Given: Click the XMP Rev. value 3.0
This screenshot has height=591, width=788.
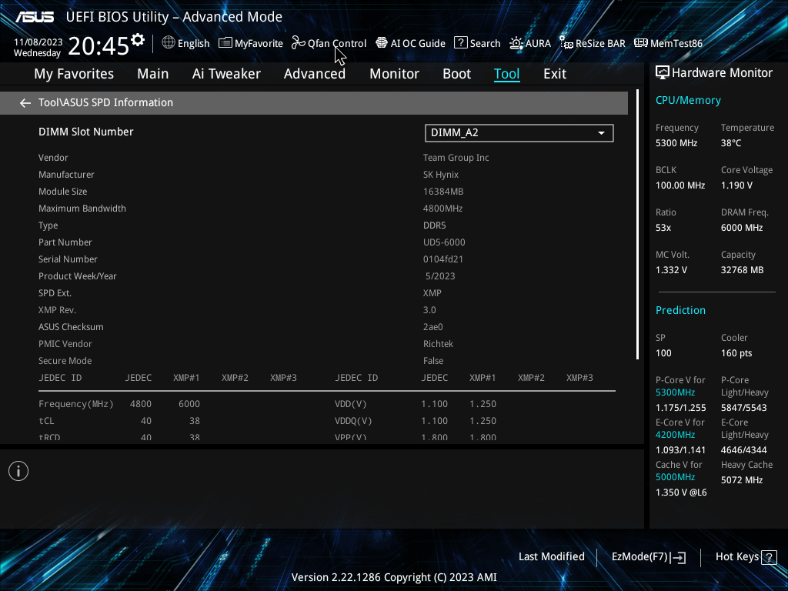Looking at the screenshot, I should point(429,310).
